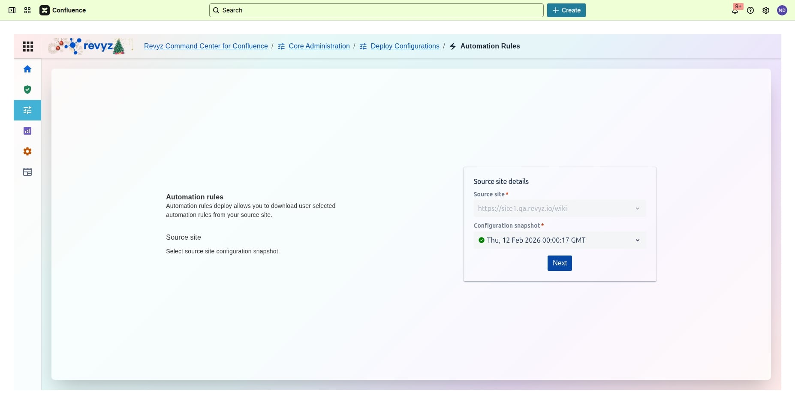Click the orange gear settings sidebar icon

click(x=27, y=151)
